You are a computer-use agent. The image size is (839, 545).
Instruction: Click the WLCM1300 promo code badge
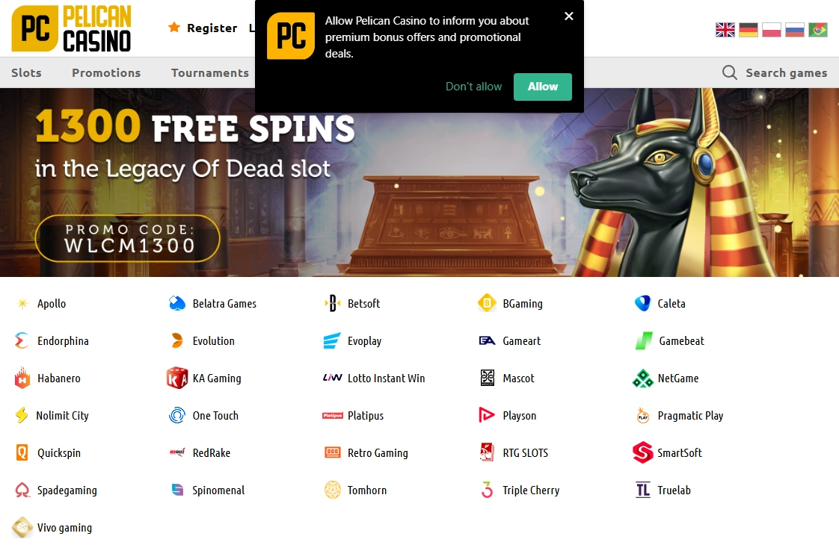point(127,238)
